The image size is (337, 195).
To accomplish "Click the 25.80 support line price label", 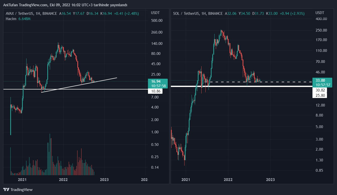I will coord(320,95).
